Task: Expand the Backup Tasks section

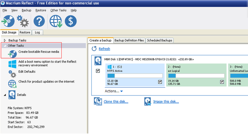Action: [5, 40]
